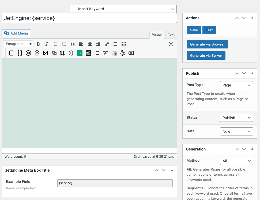The height and width of the screenshot is (200, 260).
Task: Move the Publish panel down
Action: click(244, 73)
